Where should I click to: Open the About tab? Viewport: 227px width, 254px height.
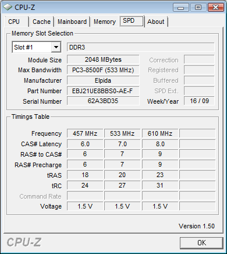(x=156, y=22)
